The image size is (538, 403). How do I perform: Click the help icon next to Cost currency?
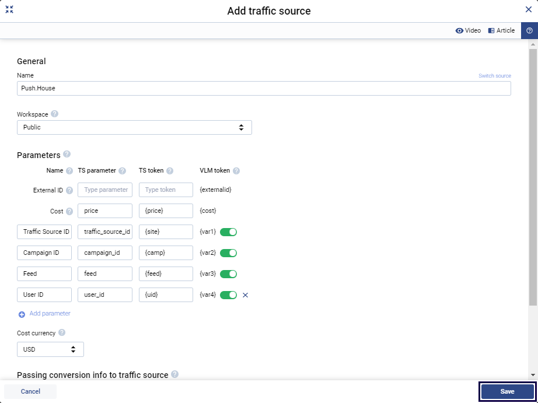[62, 333]
